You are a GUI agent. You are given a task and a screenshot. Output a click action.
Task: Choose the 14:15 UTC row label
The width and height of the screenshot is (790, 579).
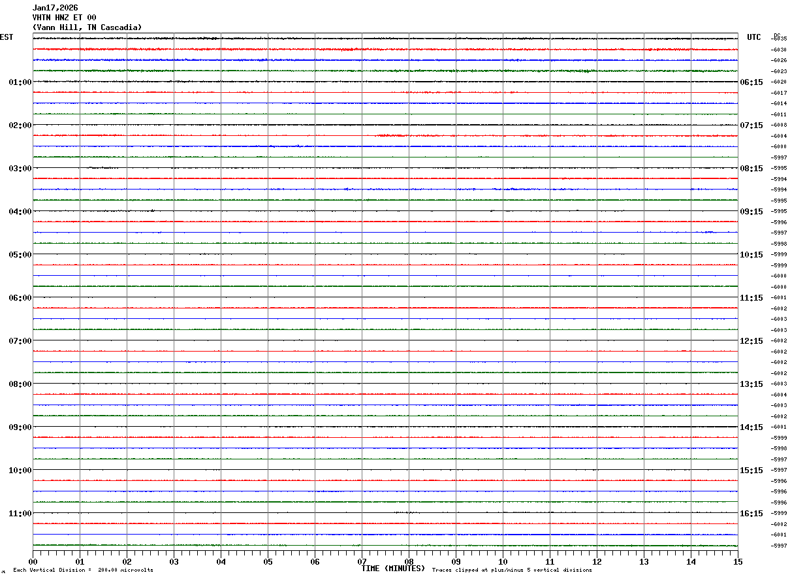[x=751, y=427]
